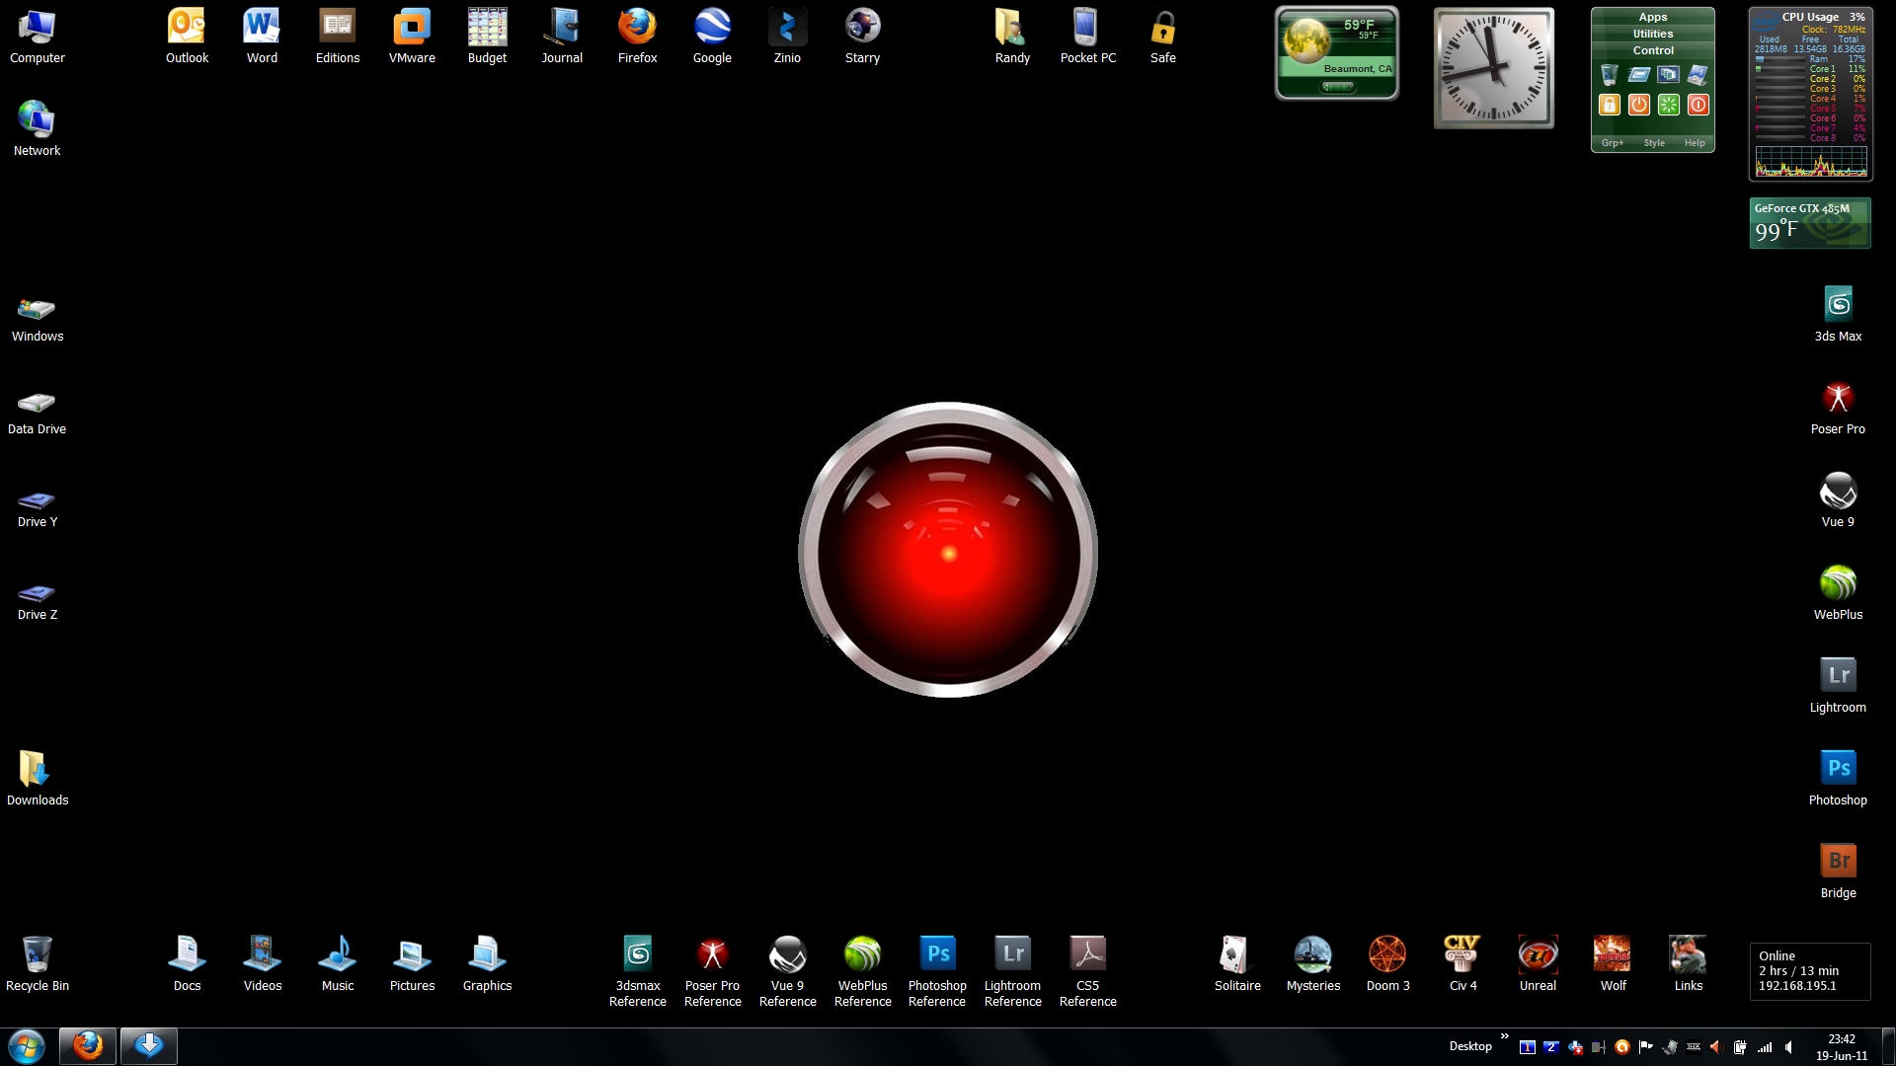Open Style option in launcher gadget

[x=1654, y=143]
